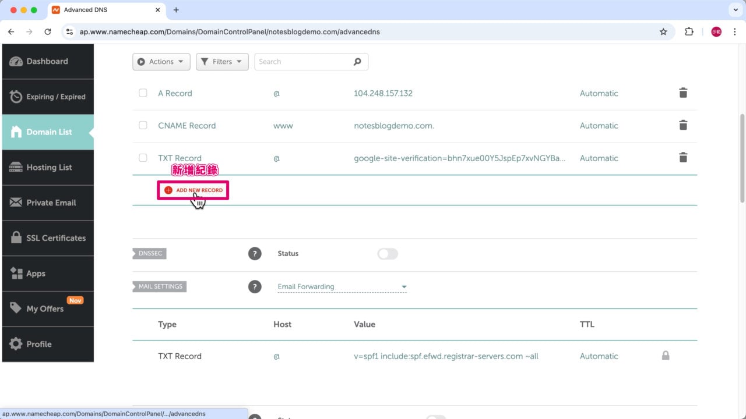
Task: Open the Dashboard sidebar section
Action: click(x=47, y=61)
